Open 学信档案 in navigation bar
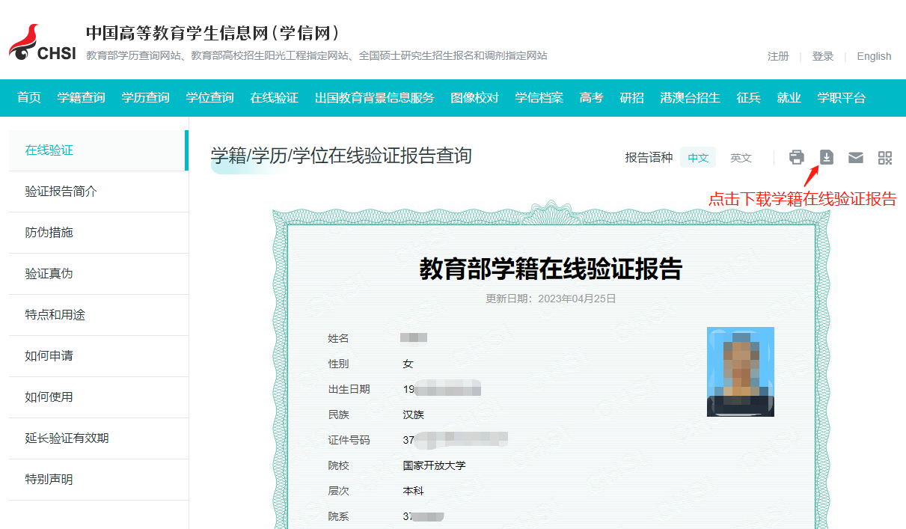906x529 pixels. click(x=539, y=98)
